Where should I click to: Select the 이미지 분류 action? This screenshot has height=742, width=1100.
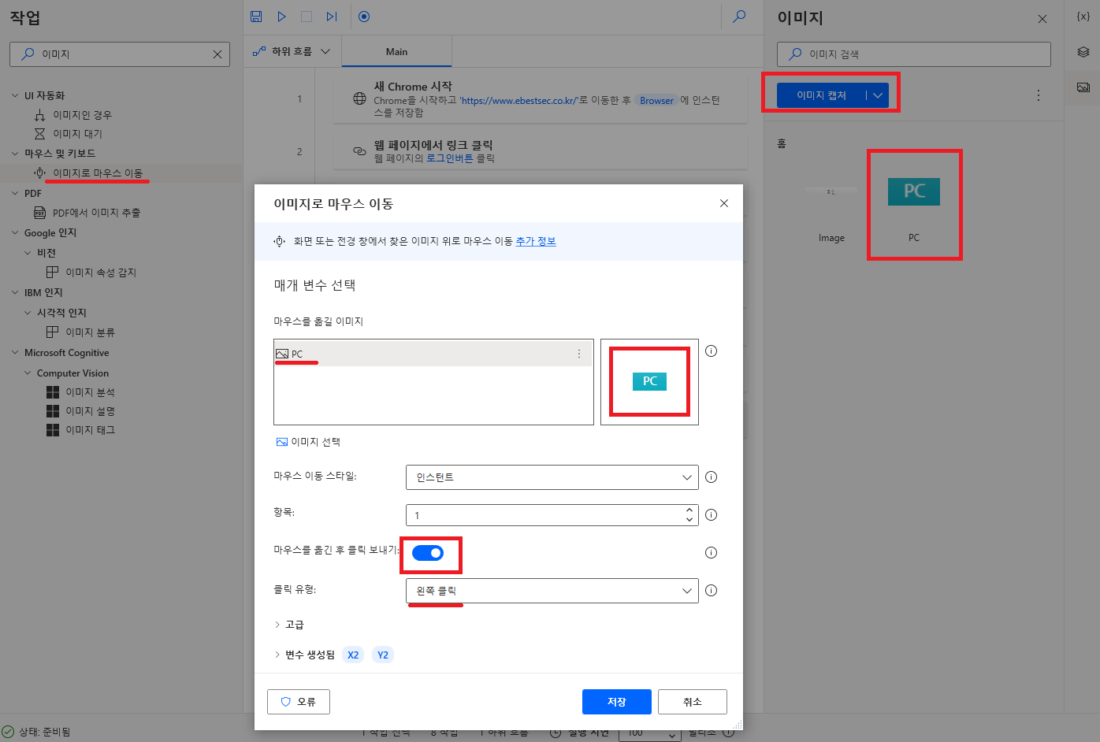click(x=80, y=332)
